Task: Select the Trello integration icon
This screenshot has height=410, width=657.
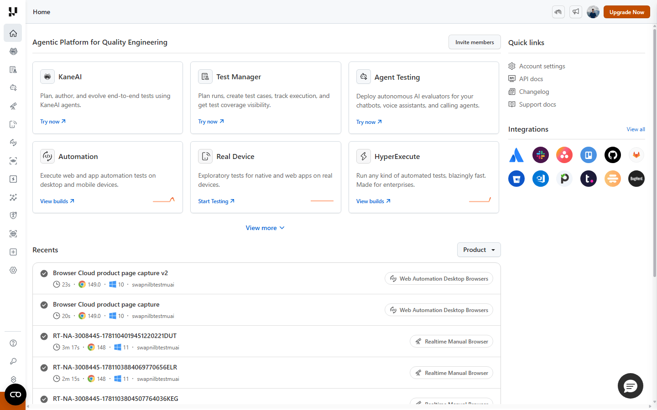Action: pyautogui.click(x=589, y=155)
